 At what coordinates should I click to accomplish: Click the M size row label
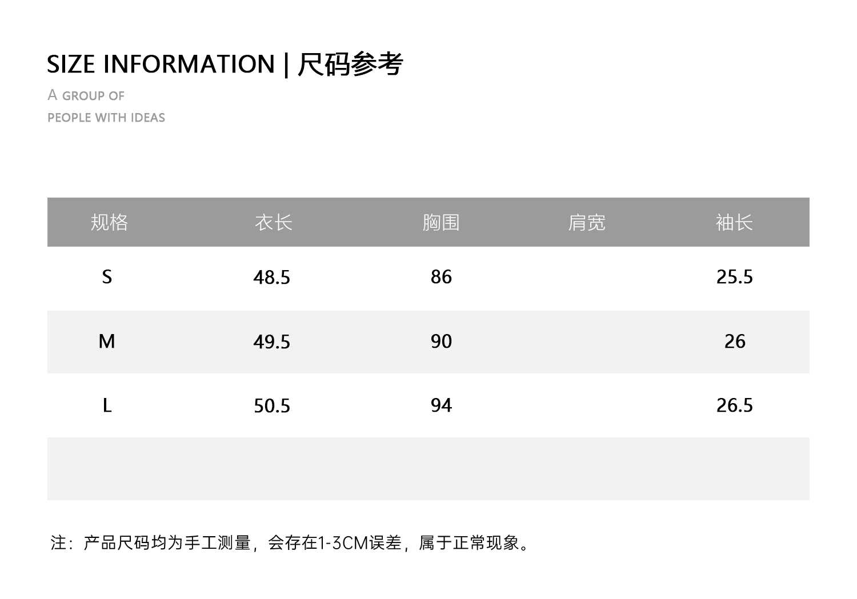point(107,341)
